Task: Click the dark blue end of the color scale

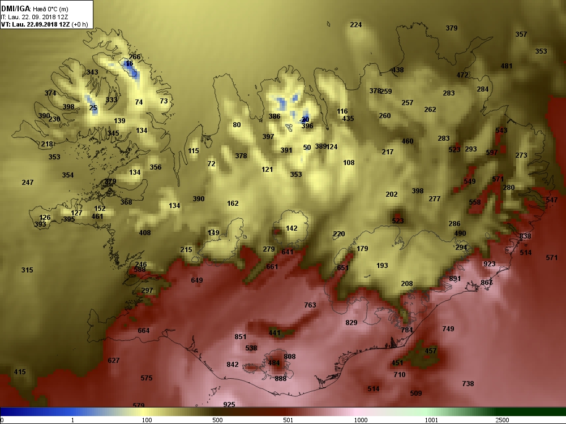Action: click(7, 412)
